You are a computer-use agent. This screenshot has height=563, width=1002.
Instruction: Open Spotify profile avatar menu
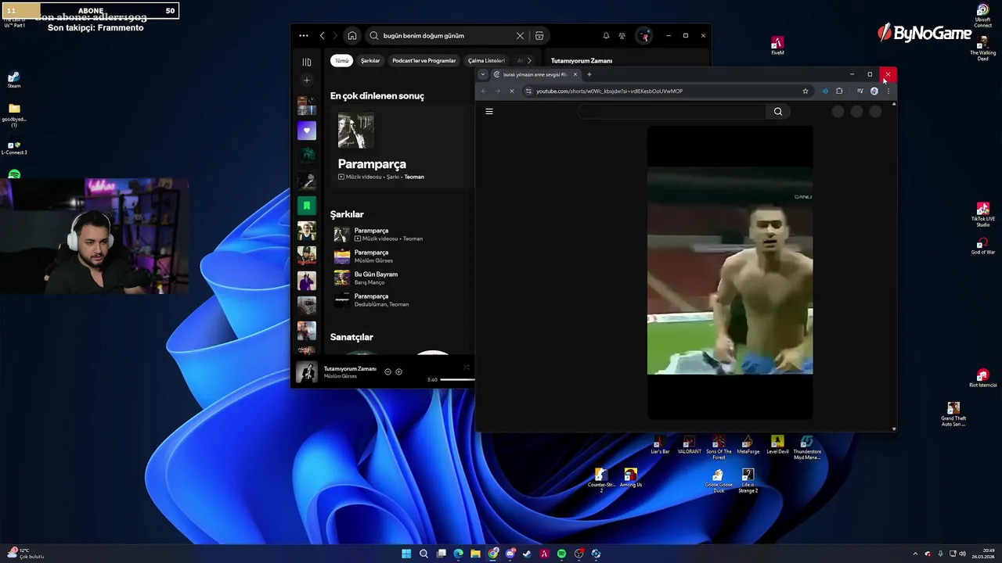click(643, 35)
